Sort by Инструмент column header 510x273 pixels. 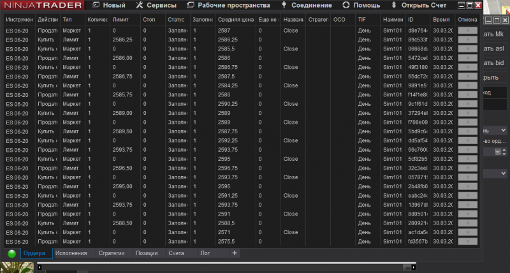coord(20,20)
